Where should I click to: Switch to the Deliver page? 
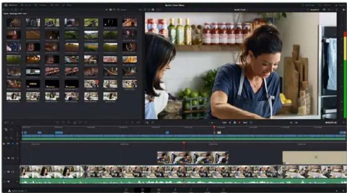[224, 190]
